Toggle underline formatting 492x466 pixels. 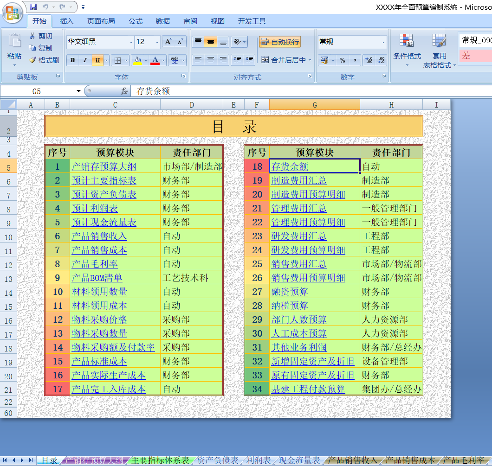click(97, 60)
